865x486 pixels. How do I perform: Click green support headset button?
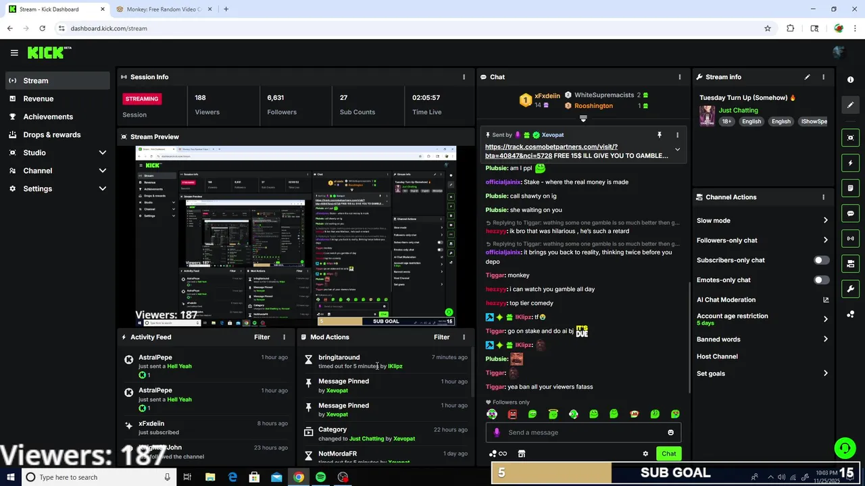click(x=844, y=448)
